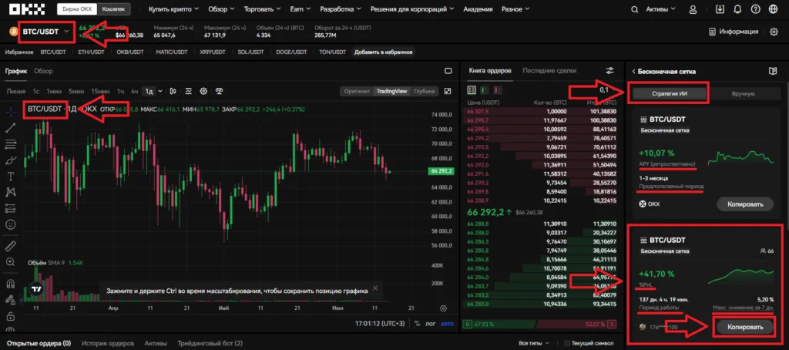Image resolution: width=789 pixels, height=350 pixels.
Task: Show sell orders only view
Action: coord(498,90)
